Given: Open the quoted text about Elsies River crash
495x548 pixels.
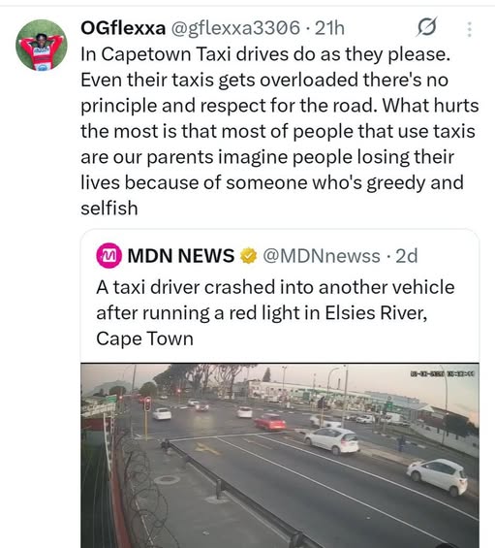Looking at the screenshot, I should pos(275,312).
